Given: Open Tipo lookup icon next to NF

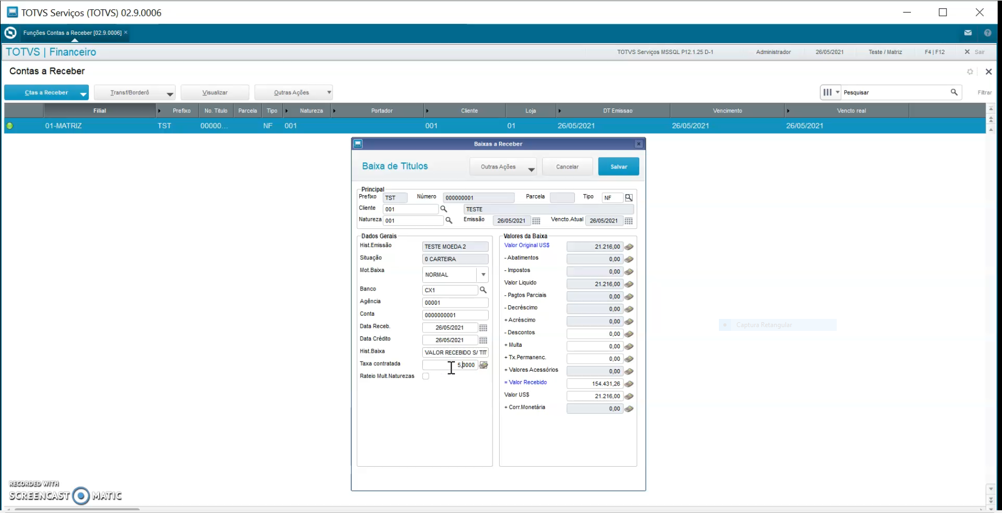Looking at the screenshot, I should click(629, 197).
